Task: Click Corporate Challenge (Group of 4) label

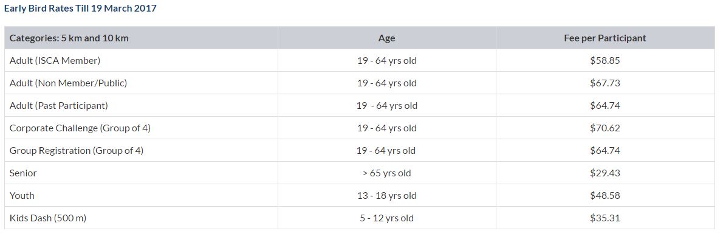Action: [80, 128]
